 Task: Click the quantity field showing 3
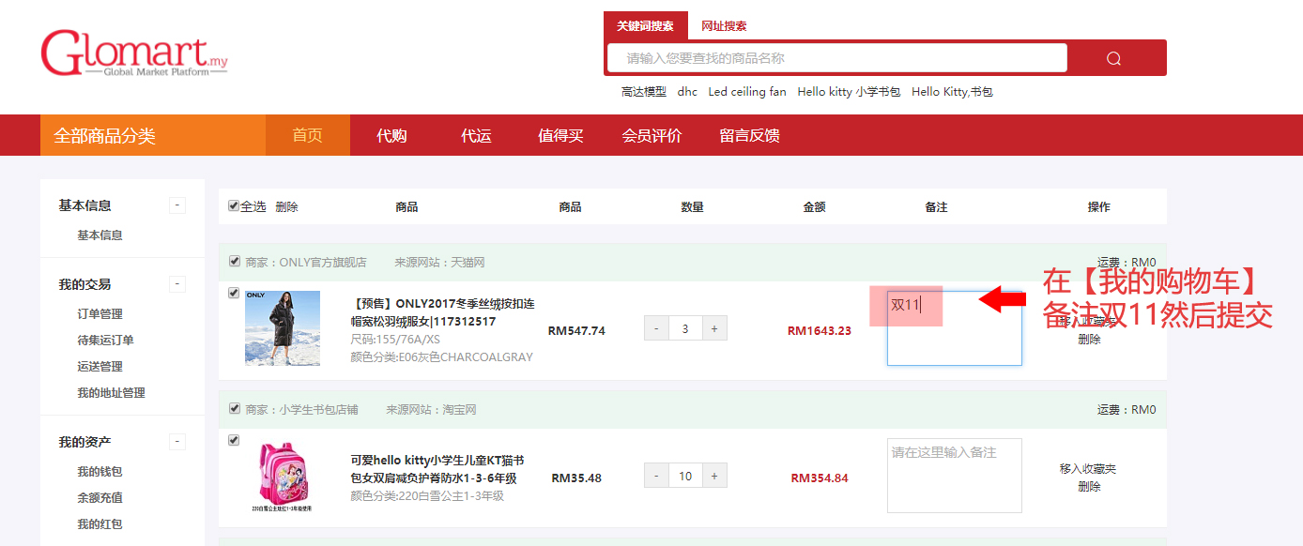[x=685, y=328]
